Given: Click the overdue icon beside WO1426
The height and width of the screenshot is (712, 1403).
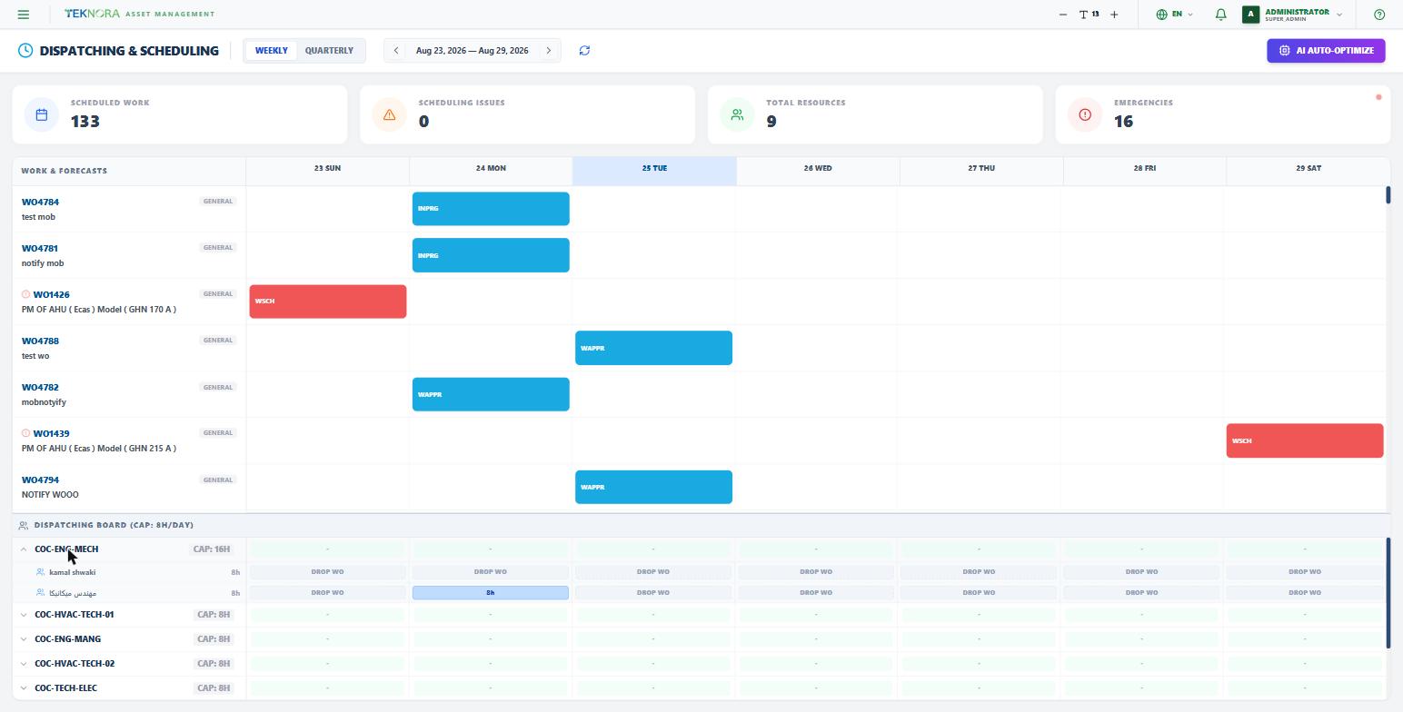Looking at the screenshot, I should [x=25, y=294].
